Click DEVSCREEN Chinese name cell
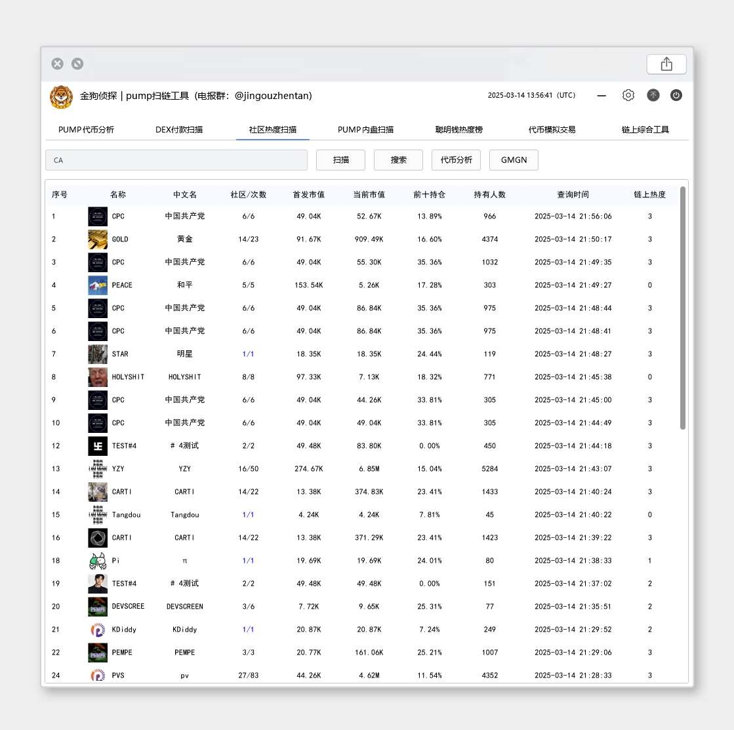The image size is (734, 730). pyautogui.click(x=185, y=607)
